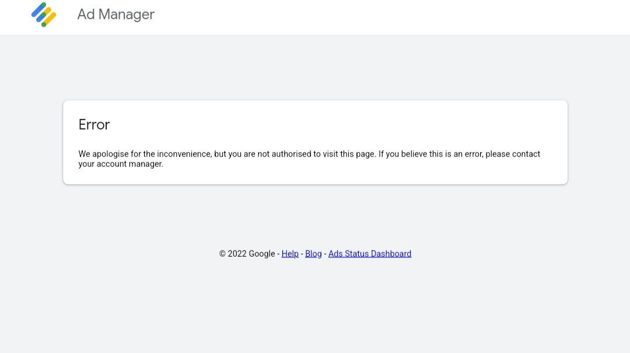Click the phrase "not authorised" in the message
630x353 pixels.
pos(285,154)
